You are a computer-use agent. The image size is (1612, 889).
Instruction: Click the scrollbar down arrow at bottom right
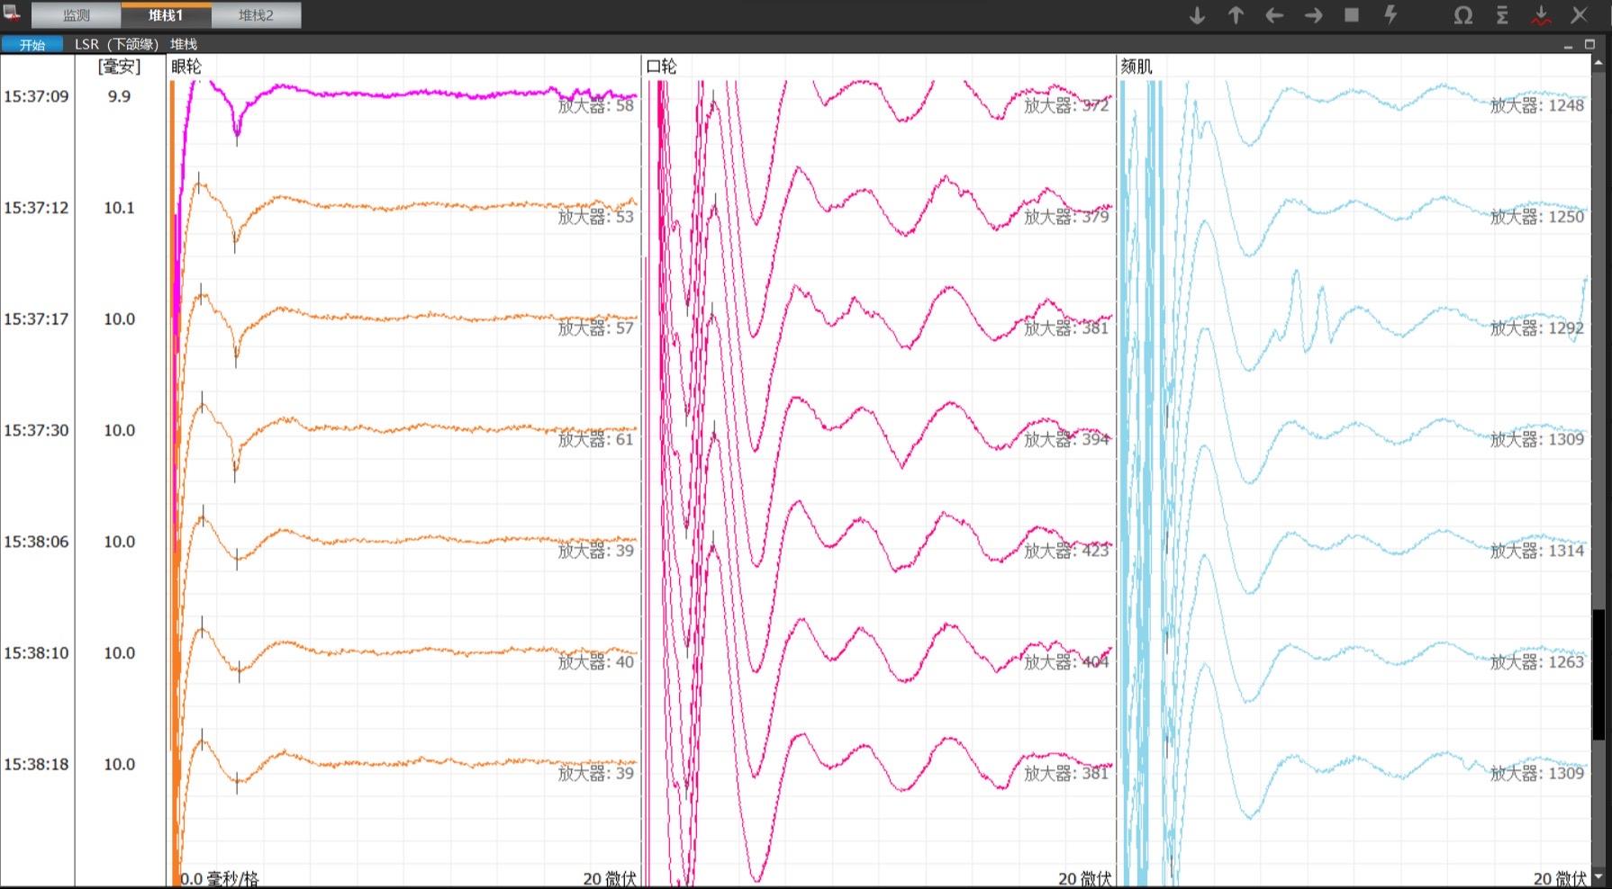tap(1598, 876)
